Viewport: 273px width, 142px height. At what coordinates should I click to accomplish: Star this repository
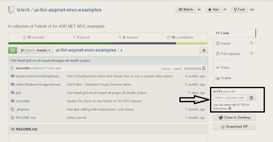click(214, 10)
